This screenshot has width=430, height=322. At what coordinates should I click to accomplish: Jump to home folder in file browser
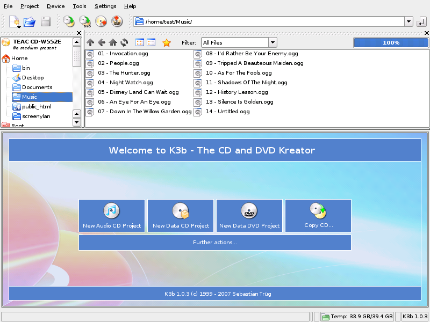pos(113,42)
